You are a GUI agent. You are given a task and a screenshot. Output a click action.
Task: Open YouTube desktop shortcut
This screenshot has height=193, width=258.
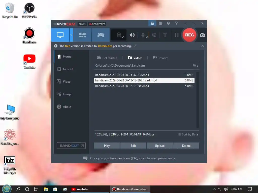pos(29,61)
